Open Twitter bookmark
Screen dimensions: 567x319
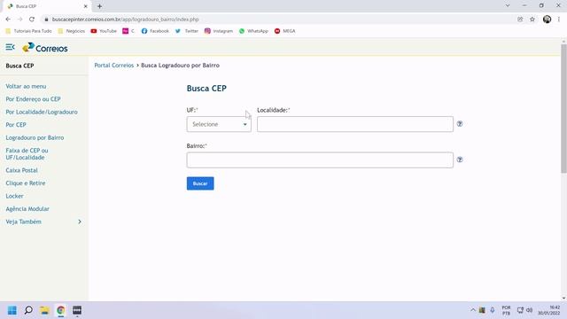click(187, 31)
